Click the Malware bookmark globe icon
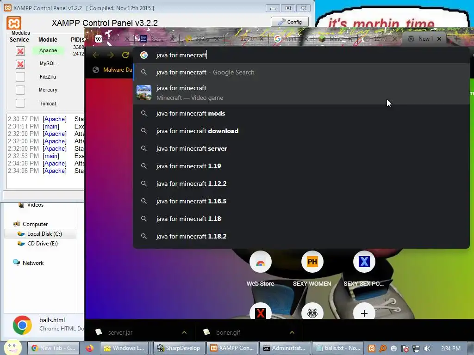 96,70
